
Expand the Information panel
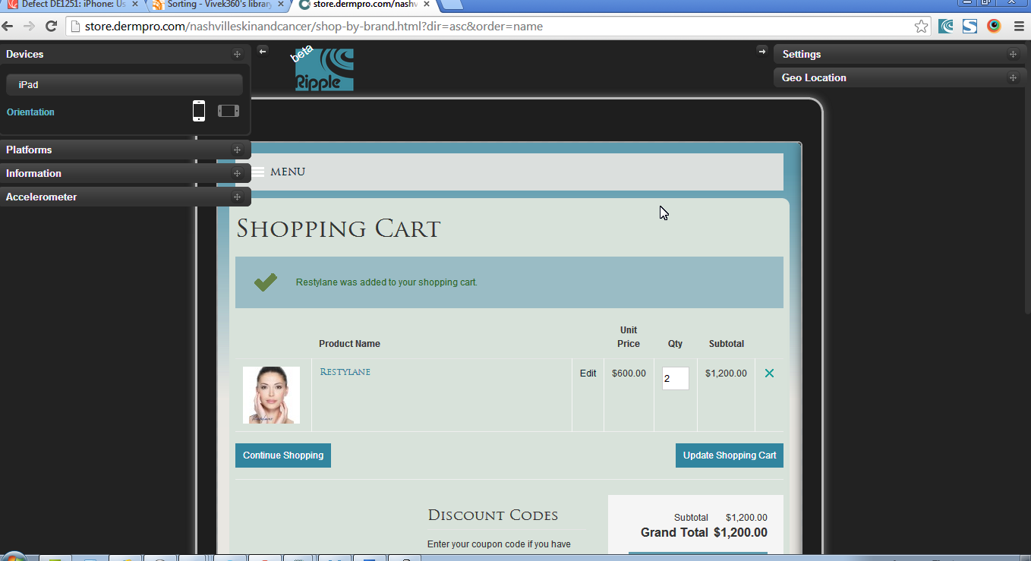(125, 174)
